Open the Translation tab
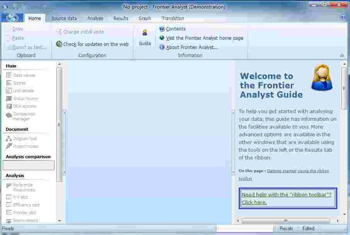The width and height of the screenshot is (350, 235). (172, 18)
